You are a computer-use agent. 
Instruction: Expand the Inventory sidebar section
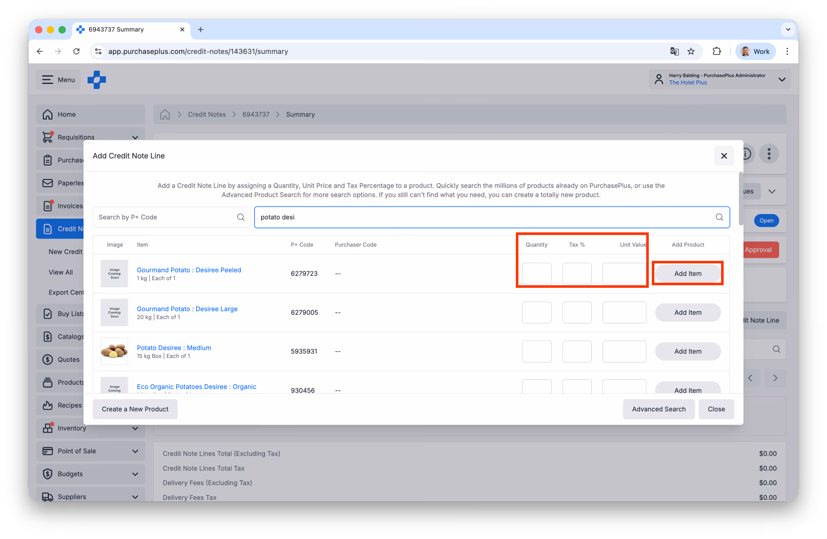click(135, 428)
